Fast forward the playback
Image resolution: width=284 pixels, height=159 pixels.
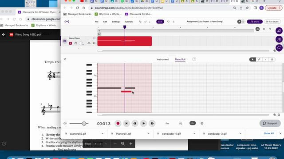click(152, 124)
